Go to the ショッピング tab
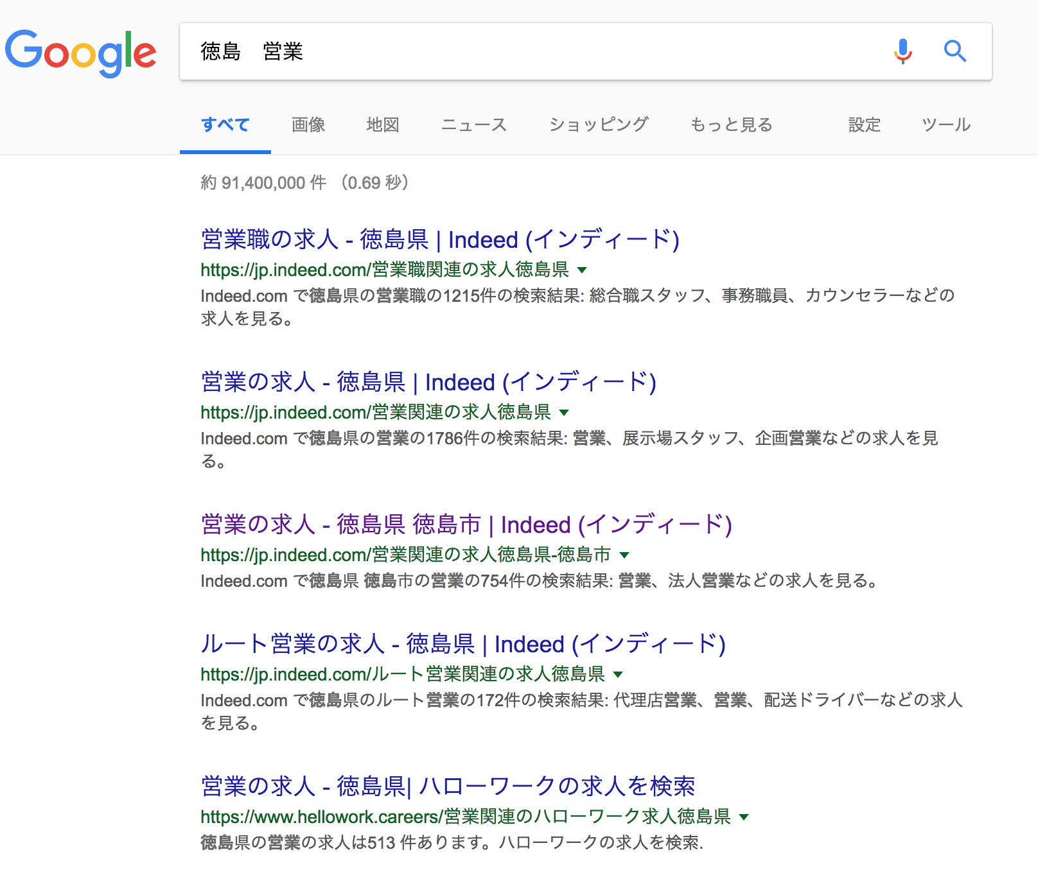1038x877 pixels. coord(599,125)
